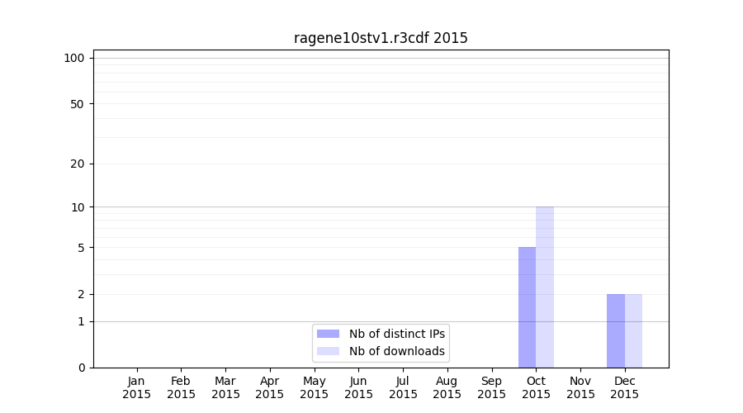743x413 pixels.
Task: Click the December distinct IPs bar
Action: pos(616,330)
